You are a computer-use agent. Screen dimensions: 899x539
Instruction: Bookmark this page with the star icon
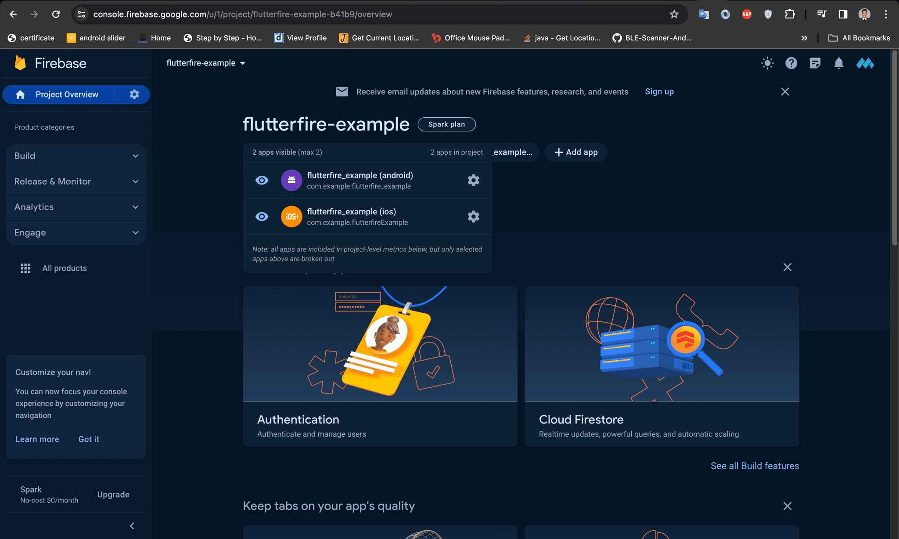674,14
